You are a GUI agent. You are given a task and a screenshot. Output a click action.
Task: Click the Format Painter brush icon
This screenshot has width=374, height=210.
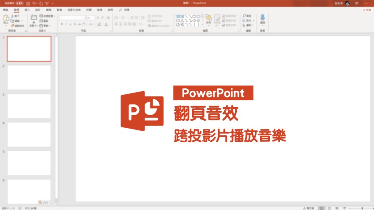click(13, 25)
